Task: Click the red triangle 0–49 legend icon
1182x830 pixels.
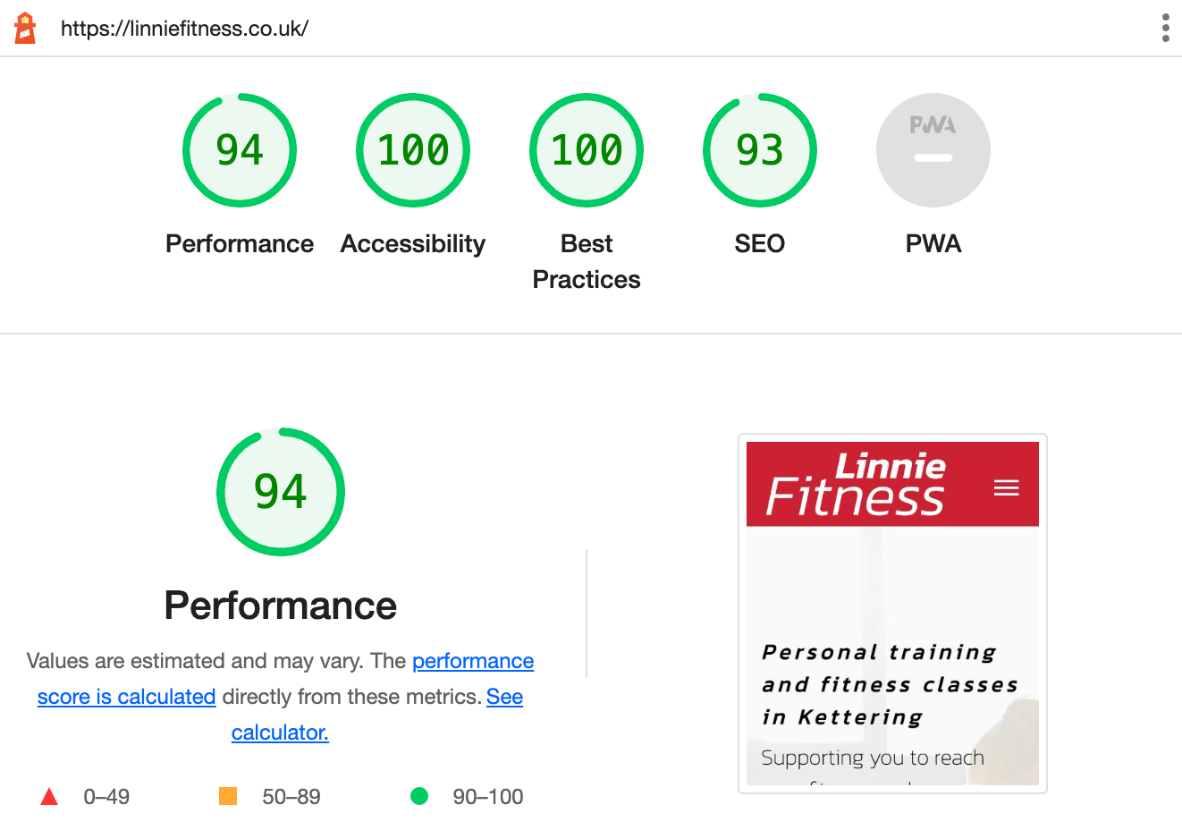Action: pyautogui.click(x=51, y=796)
